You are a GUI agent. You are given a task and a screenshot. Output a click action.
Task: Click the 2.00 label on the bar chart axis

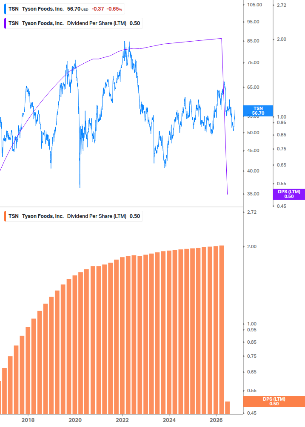point(251,246)
